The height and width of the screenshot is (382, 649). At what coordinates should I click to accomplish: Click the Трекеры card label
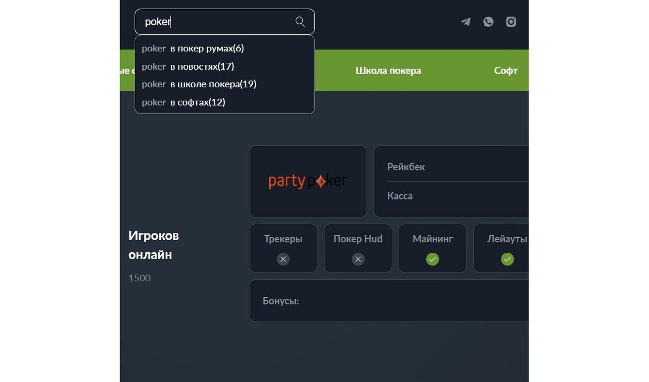pyautogui.click(x=283, y=239)
